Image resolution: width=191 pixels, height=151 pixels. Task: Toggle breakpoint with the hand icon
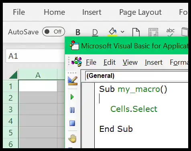[73, 139]
